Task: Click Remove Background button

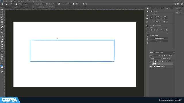Action: pyautogui.click(x=159, y=38)
